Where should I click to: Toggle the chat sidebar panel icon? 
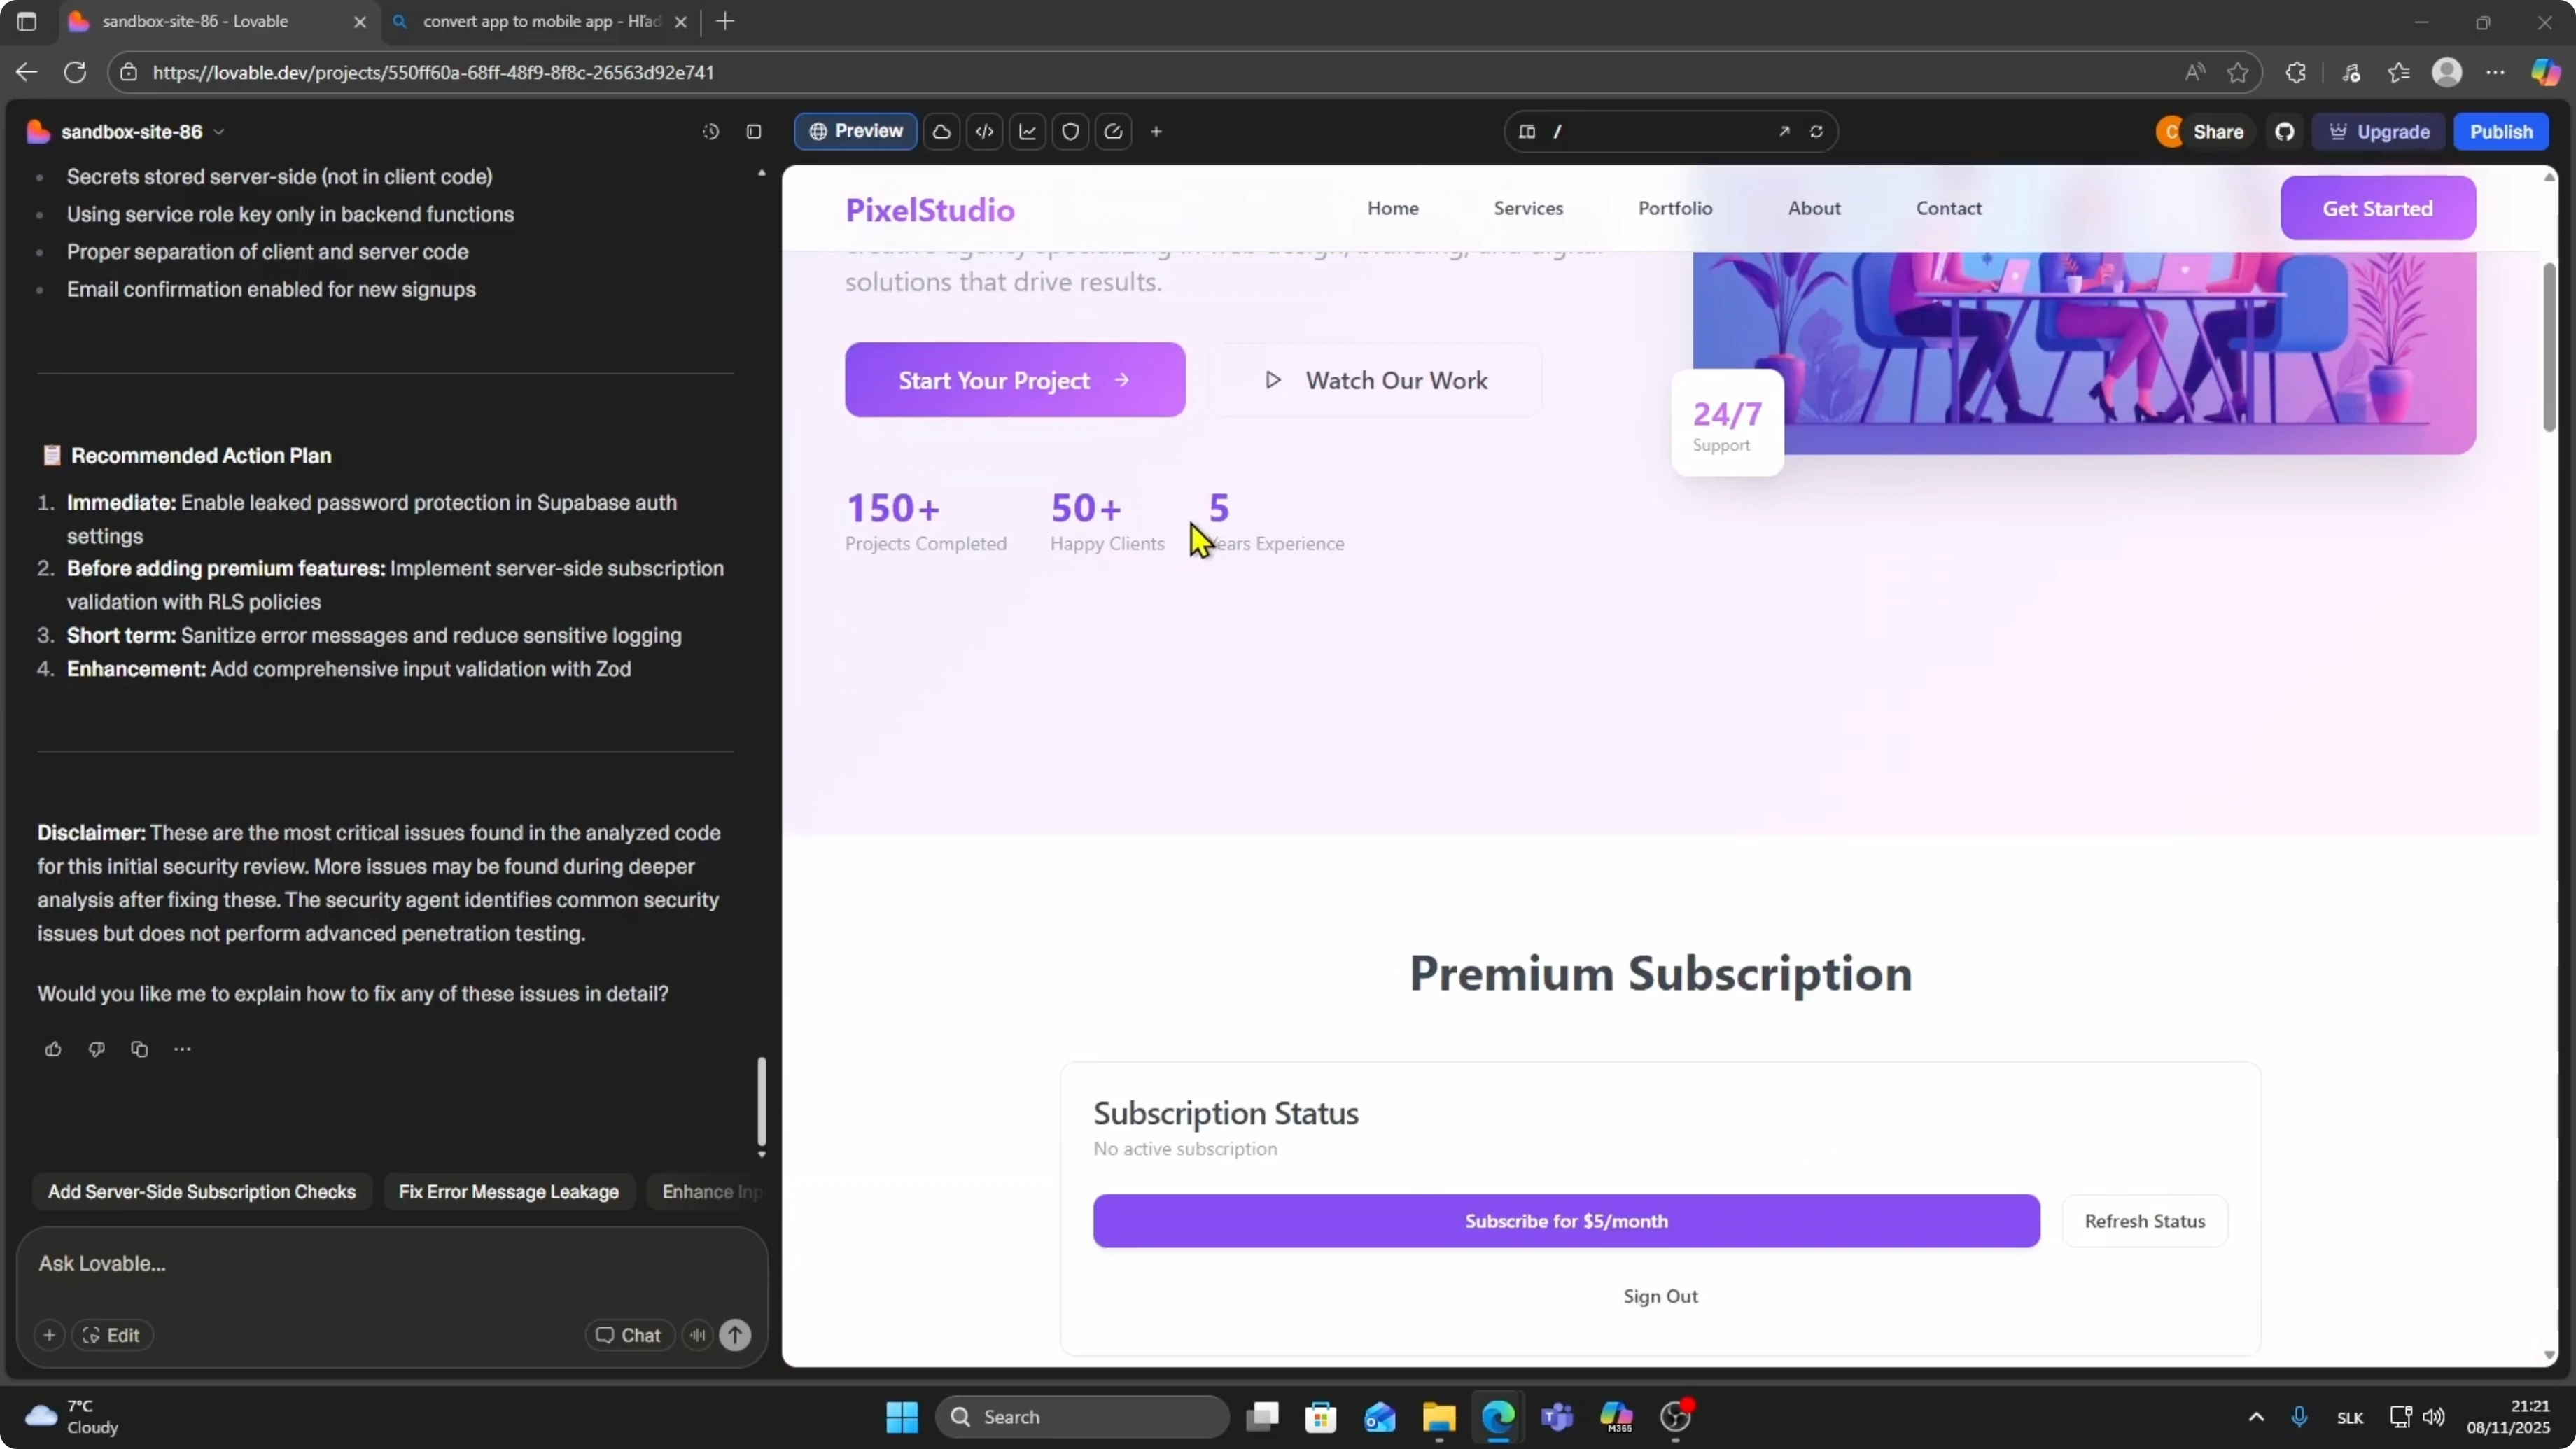[x=754, y=131]
